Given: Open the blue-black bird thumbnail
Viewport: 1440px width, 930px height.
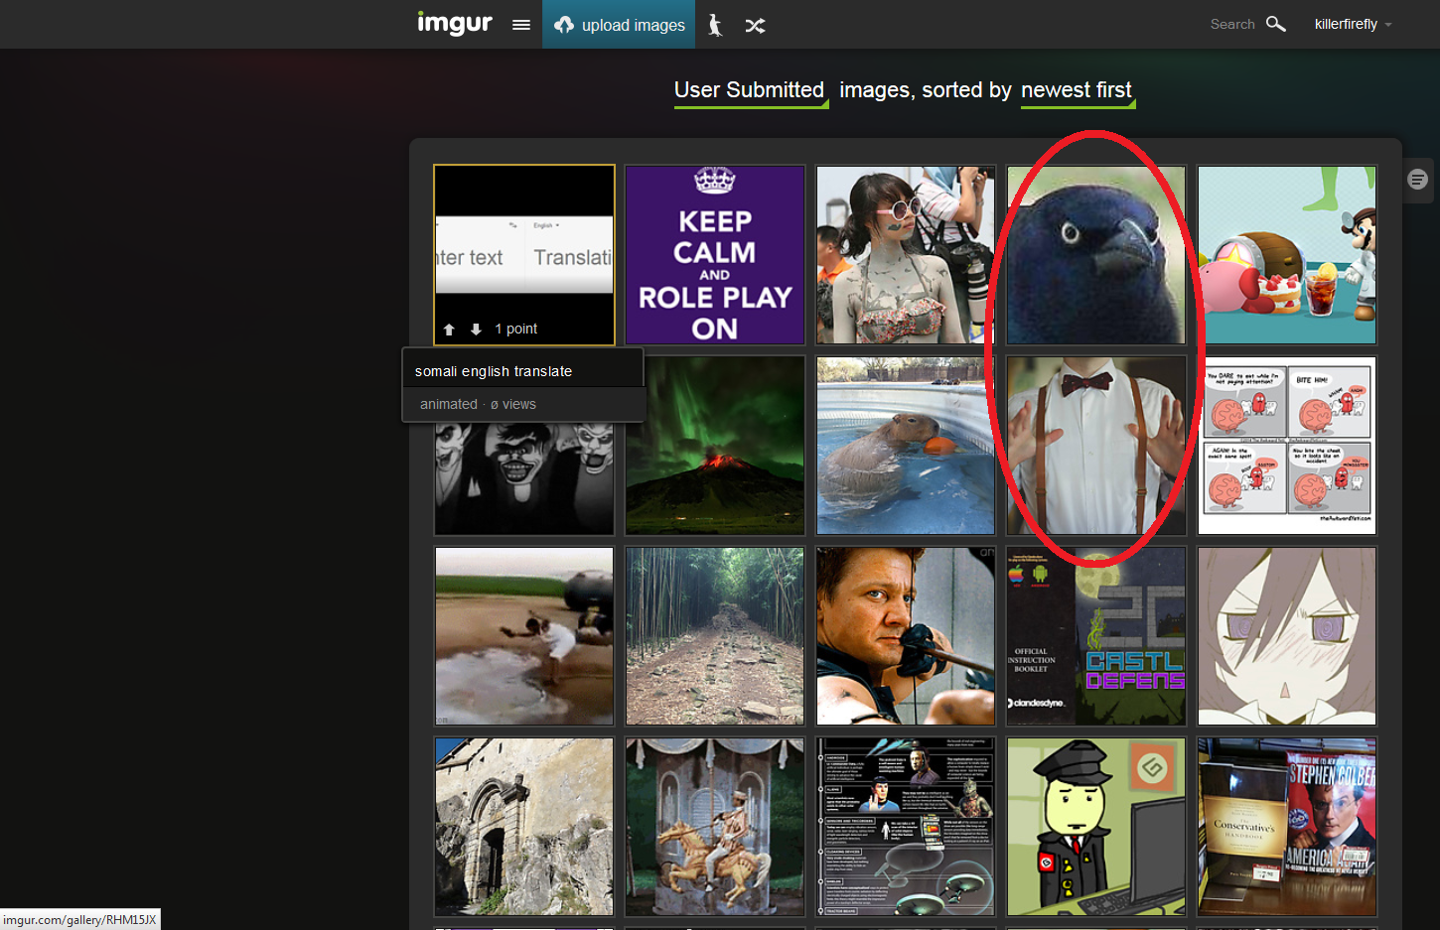Looking at the screenshot, I should pos(1095,255).
